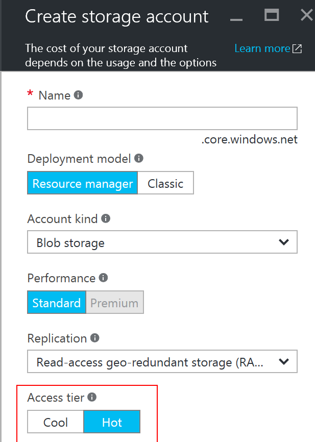Choose Standard performance
This screenshot has height=442, width=315.
pos(57,303)
